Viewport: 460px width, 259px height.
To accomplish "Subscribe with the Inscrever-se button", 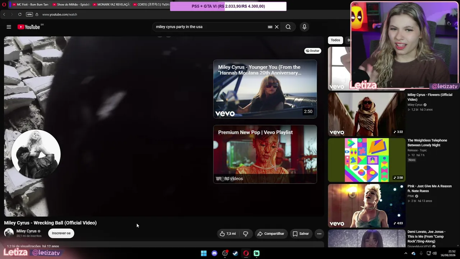I will pos(61,233).
